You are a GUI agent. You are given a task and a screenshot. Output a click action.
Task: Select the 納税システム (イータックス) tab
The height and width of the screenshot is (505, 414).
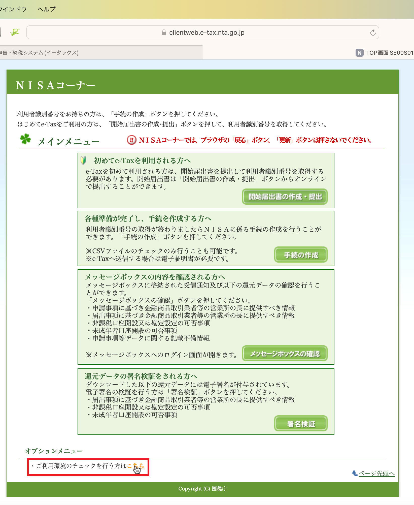[x=101, y=53]
